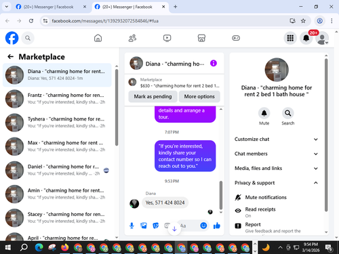The width and height of the screenshot is (339, 254).
Task: Expand Media, files and links section
Action: tap(276, 168)
